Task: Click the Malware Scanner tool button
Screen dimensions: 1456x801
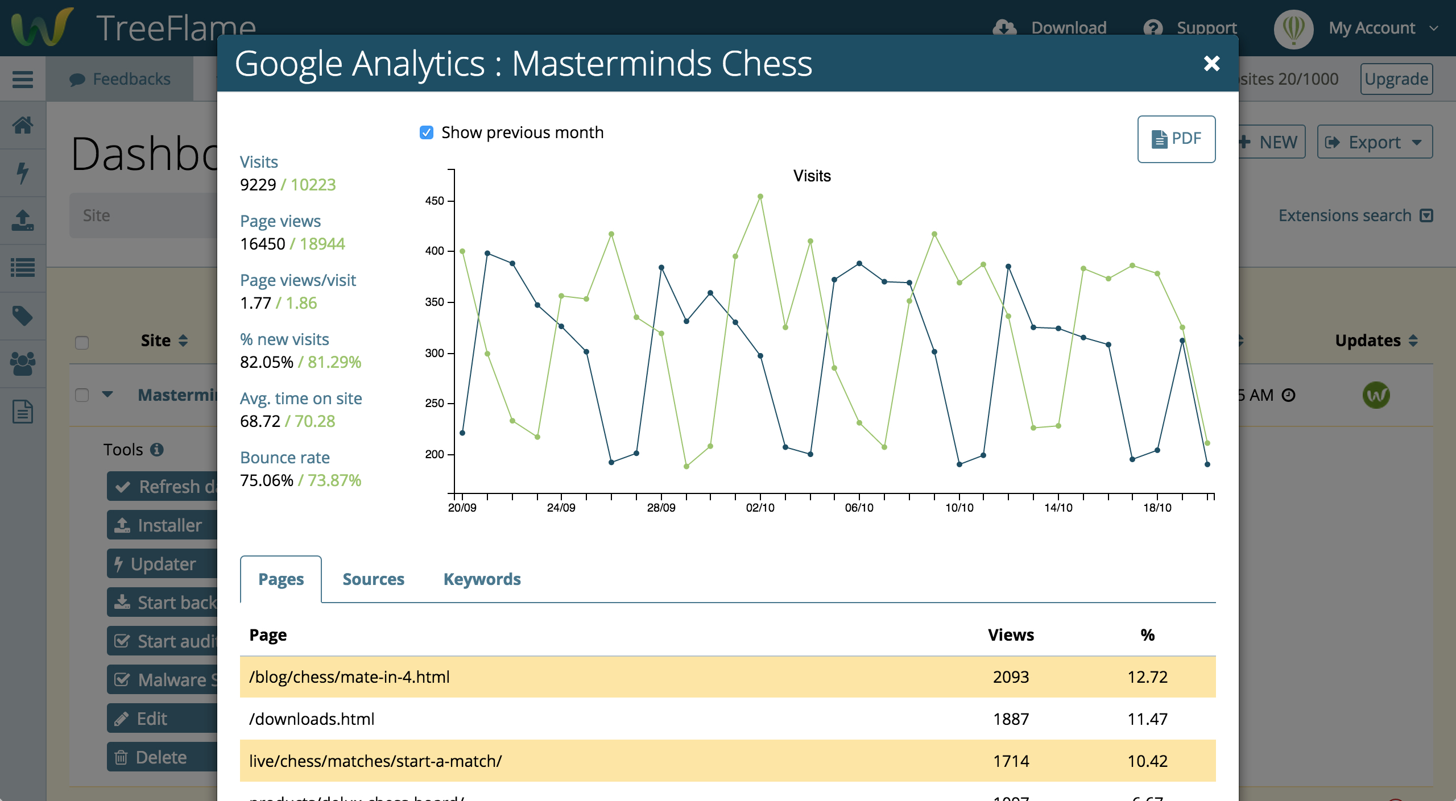Action: click(x=163, y=679)
